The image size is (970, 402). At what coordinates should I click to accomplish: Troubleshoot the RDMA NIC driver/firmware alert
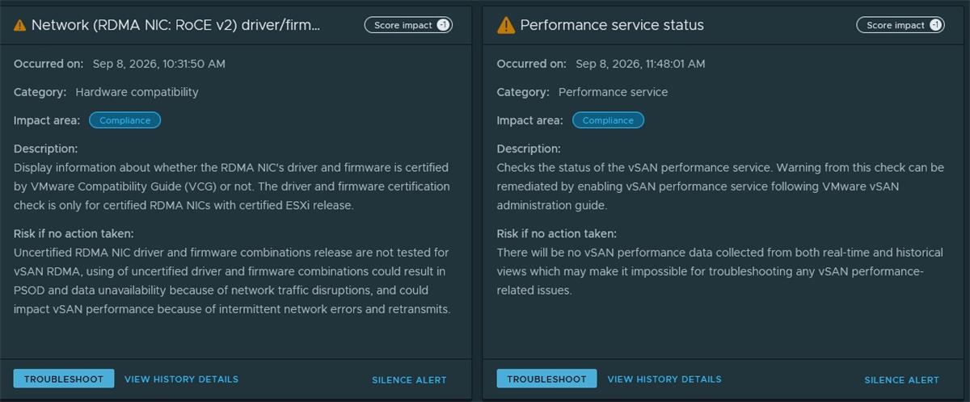(x=64, y=379)
